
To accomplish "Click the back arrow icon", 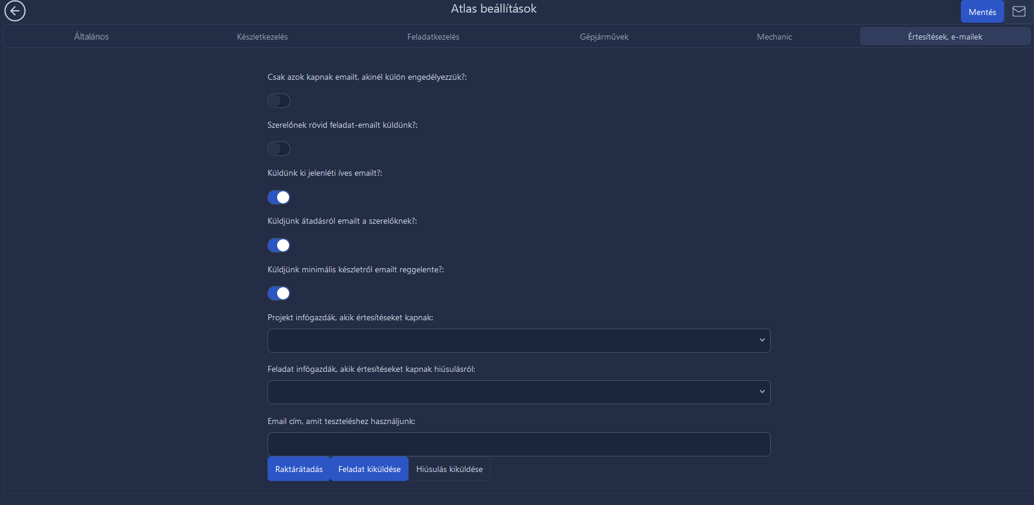I will [x=15, y=11].
